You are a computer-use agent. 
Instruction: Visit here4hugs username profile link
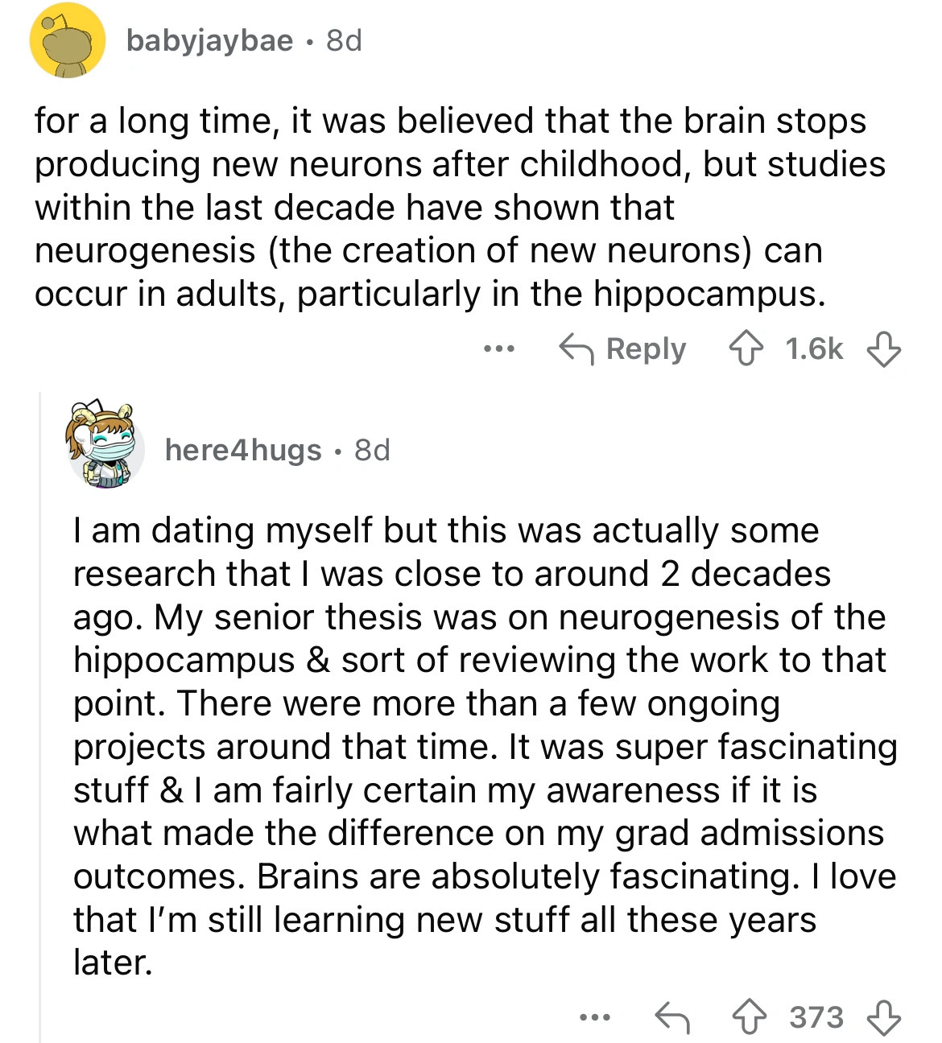pos(243,450)
